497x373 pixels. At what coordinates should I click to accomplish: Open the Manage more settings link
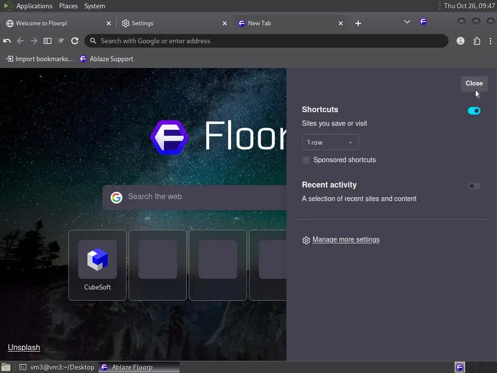click(346, 239)
